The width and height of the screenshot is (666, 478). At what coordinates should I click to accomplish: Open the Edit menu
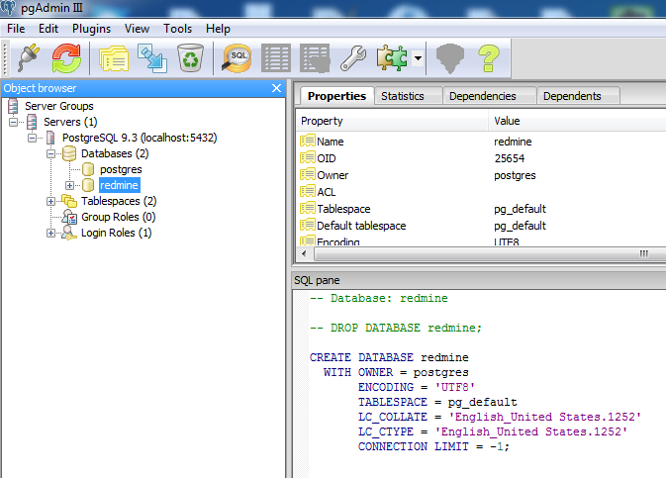pos(48,29)
